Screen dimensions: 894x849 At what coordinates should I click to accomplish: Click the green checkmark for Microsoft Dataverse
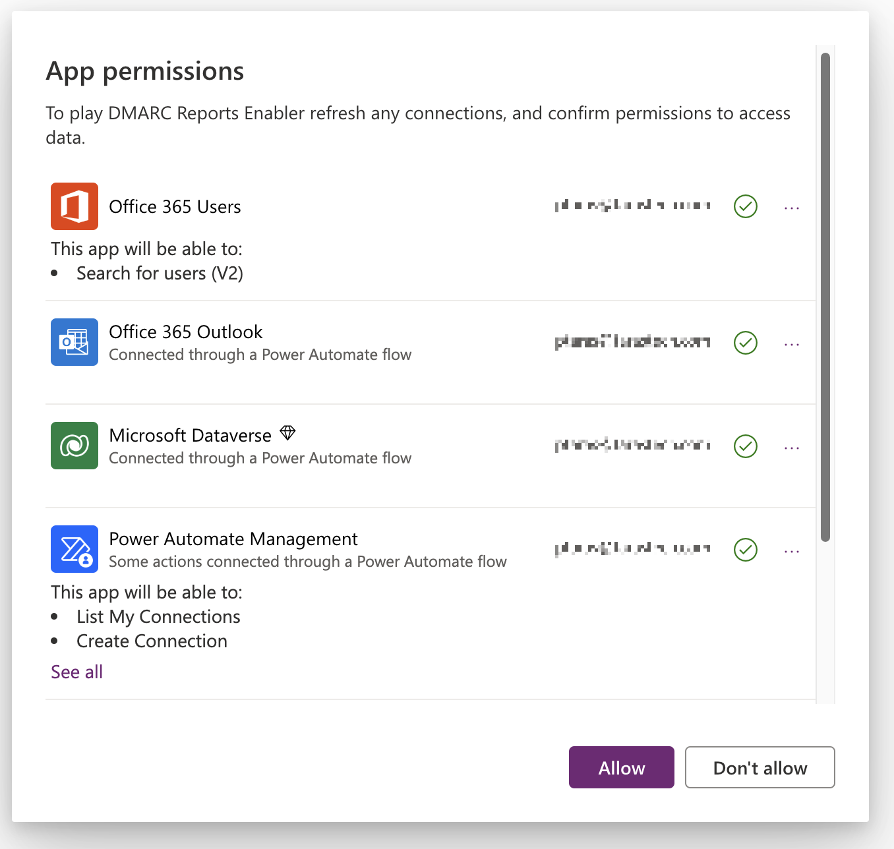click(746, 446)
